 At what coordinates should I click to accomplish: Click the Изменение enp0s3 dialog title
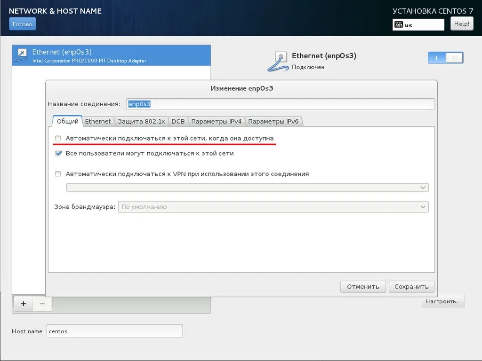click(242, 88)
